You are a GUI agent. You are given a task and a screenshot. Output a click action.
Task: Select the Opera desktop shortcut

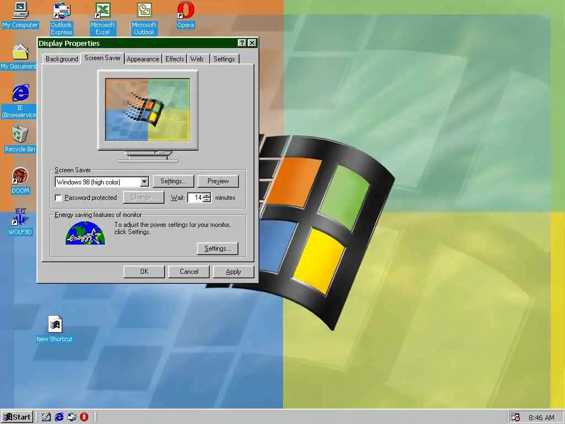tap(185, 15)
